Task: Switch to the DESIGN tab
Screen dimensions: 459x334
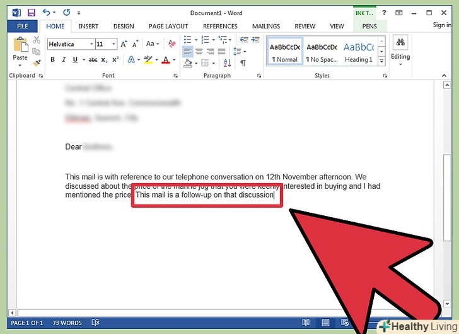Action: tap(124, 27)
